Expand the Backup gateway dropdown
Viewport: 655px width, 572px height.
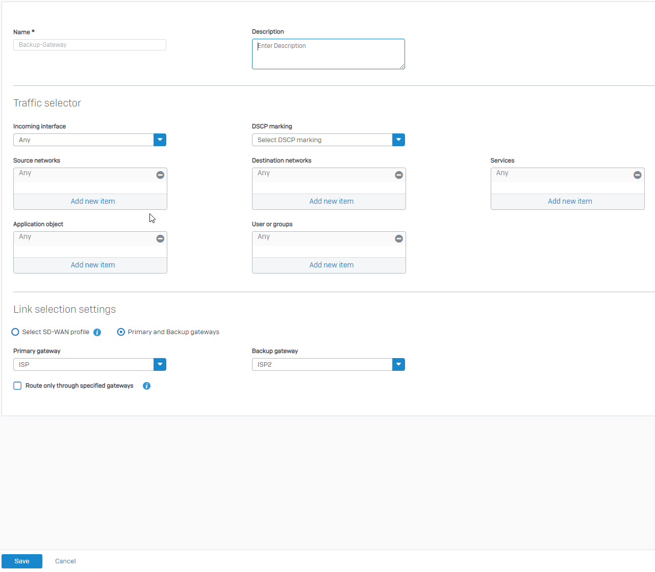tap(398, 364)
